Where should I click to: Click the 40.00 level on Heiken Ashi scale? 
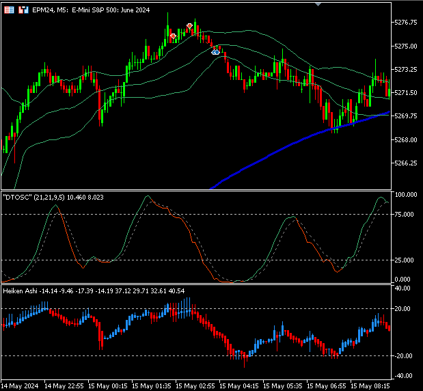coord(402,288)
